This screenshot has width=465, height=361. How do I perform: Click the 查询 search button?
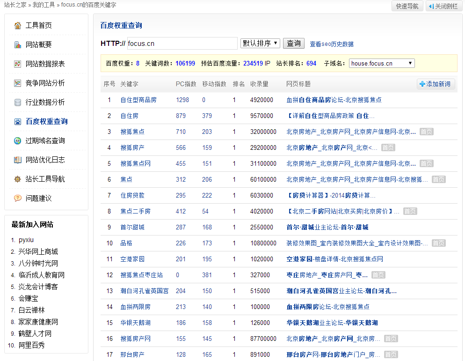(294, 44)
